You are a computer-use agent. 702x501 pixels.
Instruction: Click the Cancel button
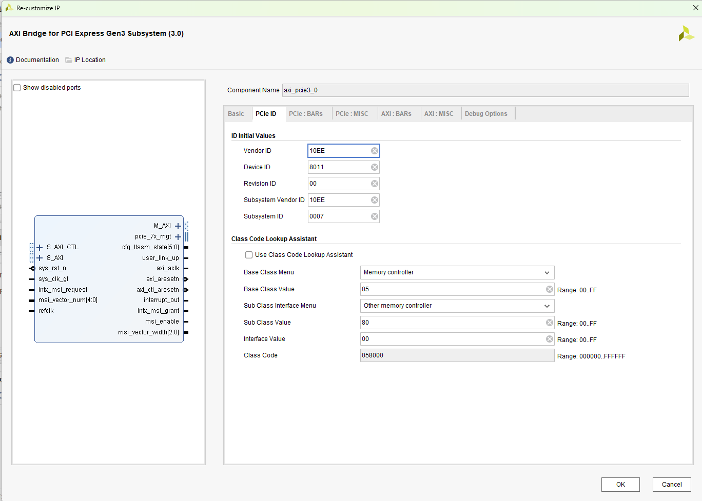672,485
